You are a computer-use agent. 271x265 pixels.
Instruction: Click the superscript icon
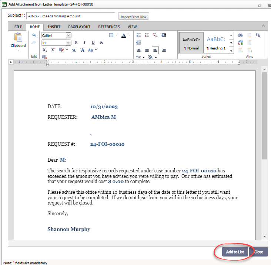53,50
